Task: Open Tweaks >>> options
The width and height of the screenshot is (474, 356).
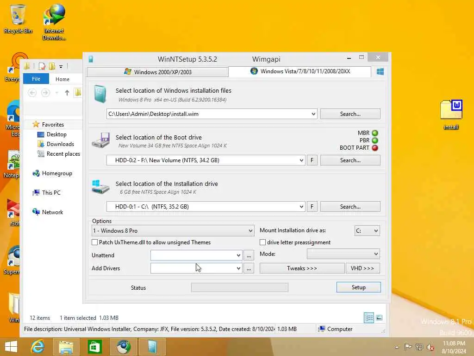Action: 302,268
